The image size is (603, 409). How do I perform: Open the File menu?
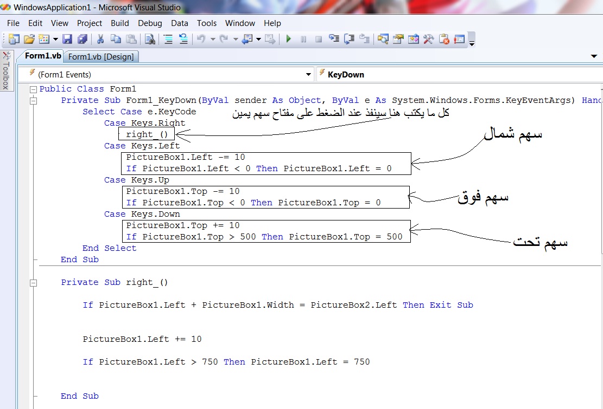(13, 23)
